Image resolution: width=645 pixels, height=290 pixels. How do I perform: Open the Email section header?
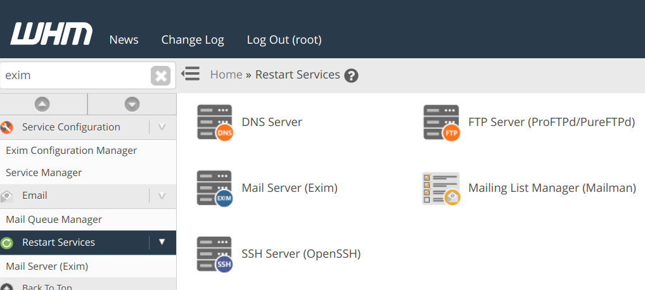pos(35,196)
